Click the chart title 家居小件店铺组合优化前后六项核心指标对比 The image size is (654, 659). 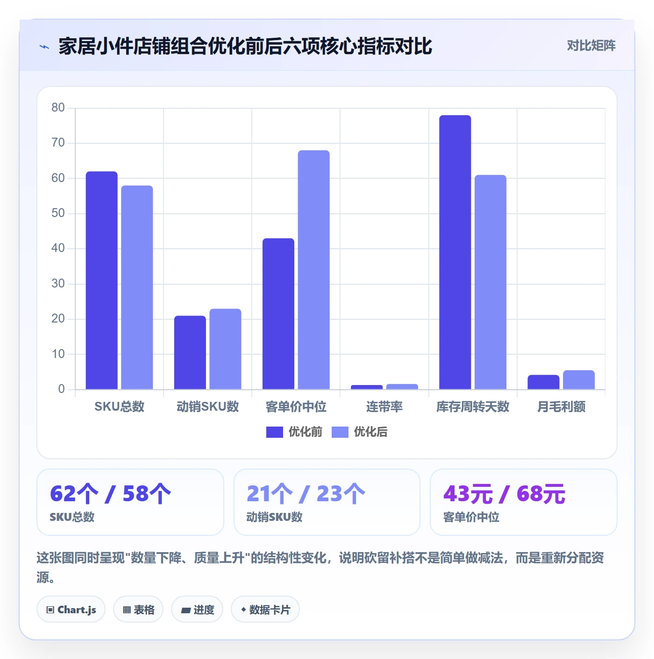coord(245,46)
